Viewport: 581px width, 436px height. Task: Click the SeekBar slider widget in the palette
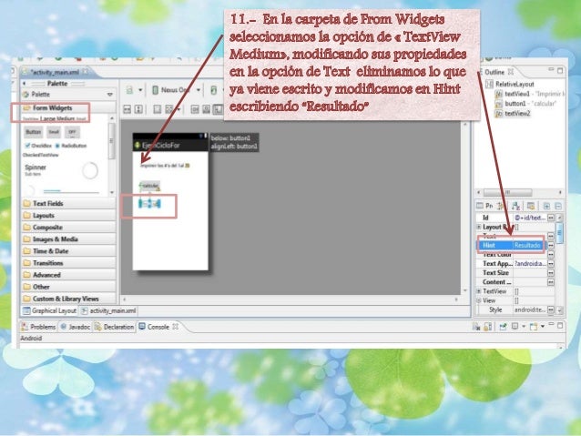point(71,191)
